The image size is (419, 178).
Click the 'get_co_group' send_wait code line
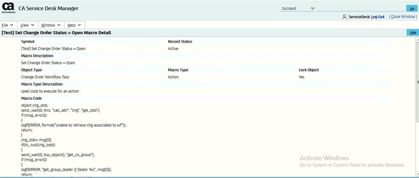point(58,155)
